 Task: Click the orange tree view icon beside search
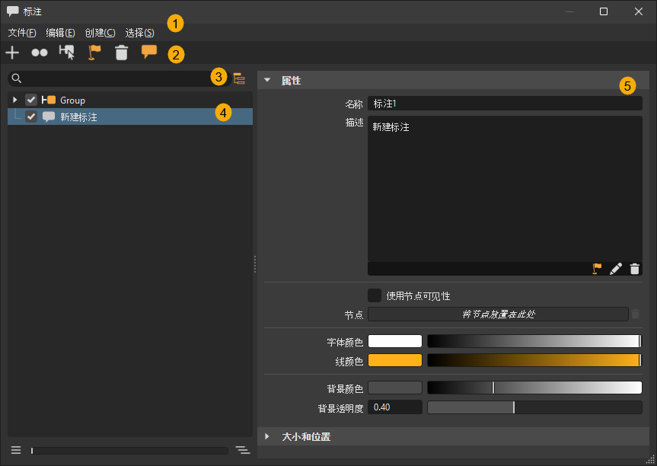239,78
